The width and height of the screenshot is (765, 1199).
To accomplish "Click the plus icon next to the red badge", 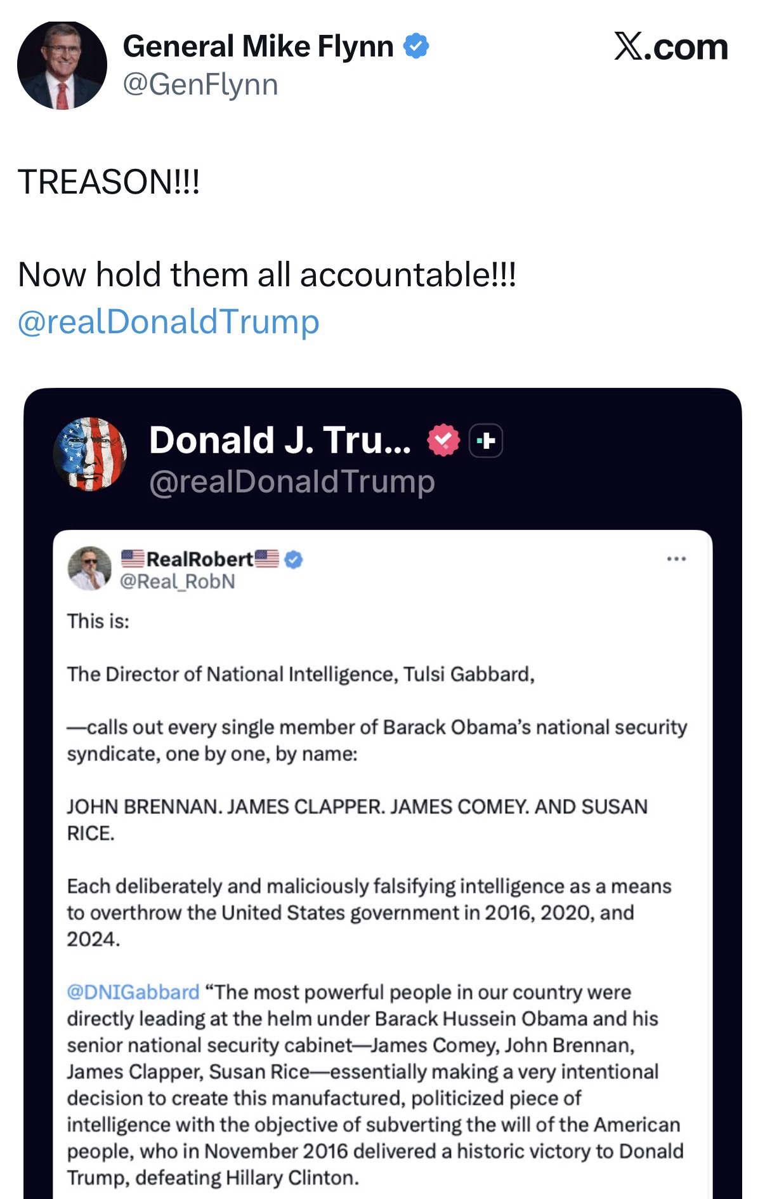I will coord(486,441).
